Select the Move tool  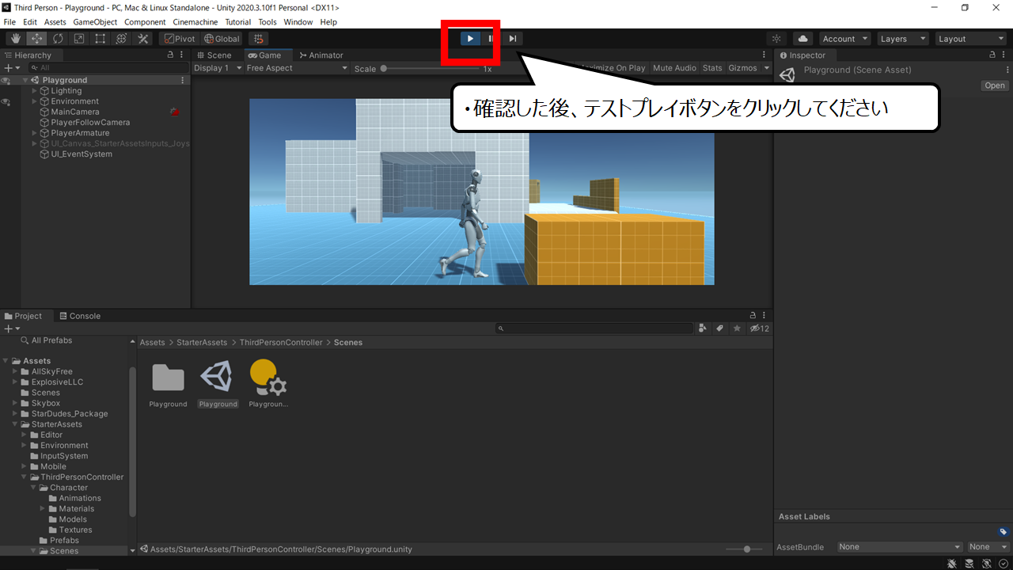36,39
